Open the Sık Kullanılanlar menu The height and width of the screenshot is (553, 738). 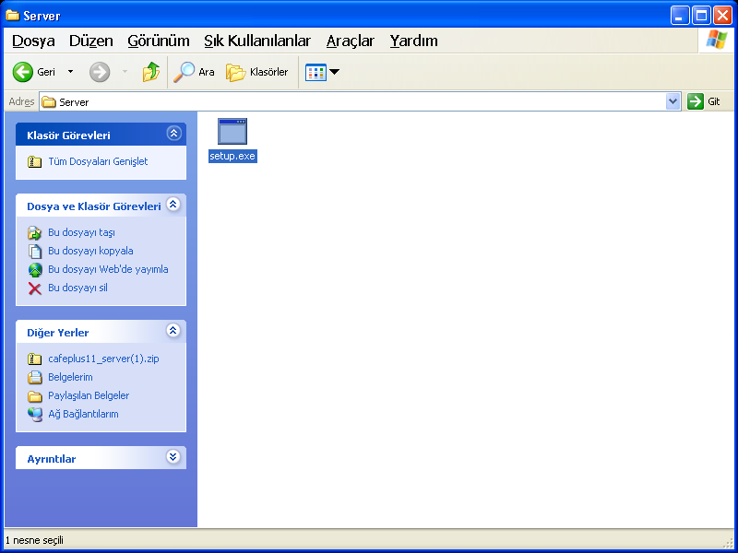[x=257, y=41]
